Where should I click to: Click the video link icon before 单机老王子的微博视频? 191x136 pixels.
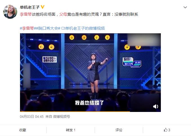tap(63, 28)
